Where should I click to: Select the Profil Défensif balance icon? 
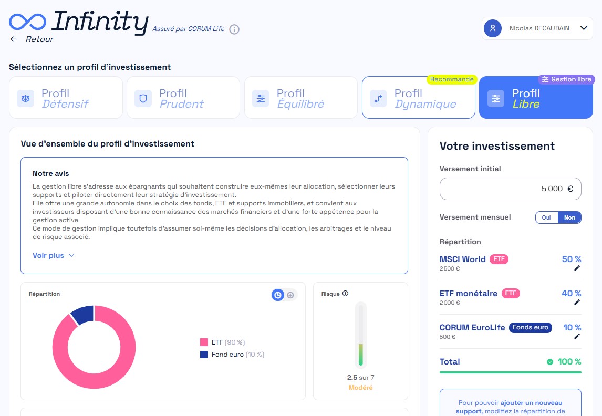(25, 98)
